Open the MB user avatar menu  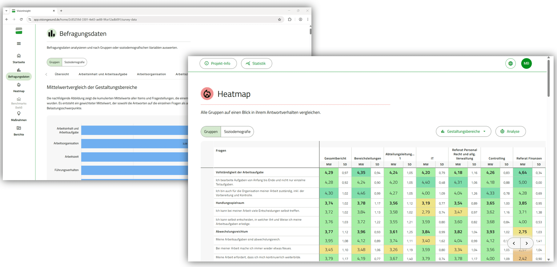(527, 64)
